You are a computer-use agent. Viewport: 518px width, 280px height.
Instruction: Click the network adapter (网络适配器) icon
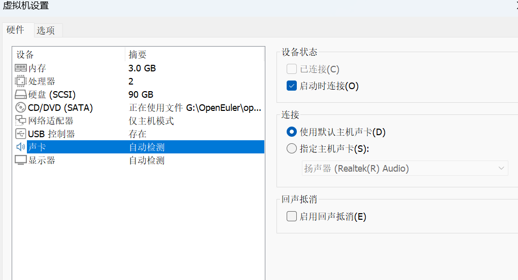tap(20, 121)
